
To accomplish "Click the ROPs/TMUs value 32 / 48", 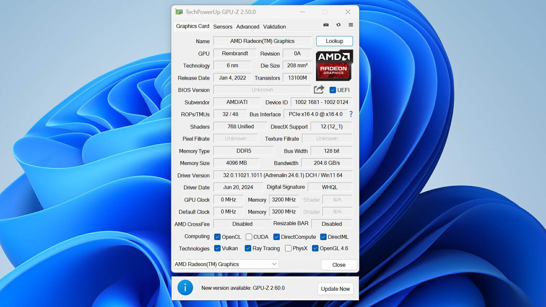I will coord(230,114).
